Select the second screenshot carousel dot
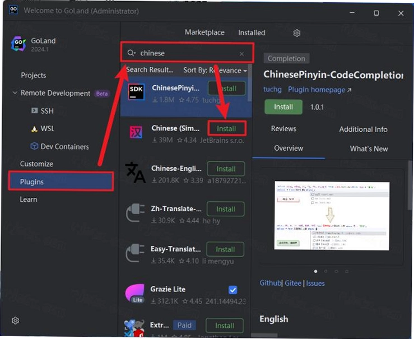Screen dimensions: 414x339 pyautogui.click(x=326, y=271)
